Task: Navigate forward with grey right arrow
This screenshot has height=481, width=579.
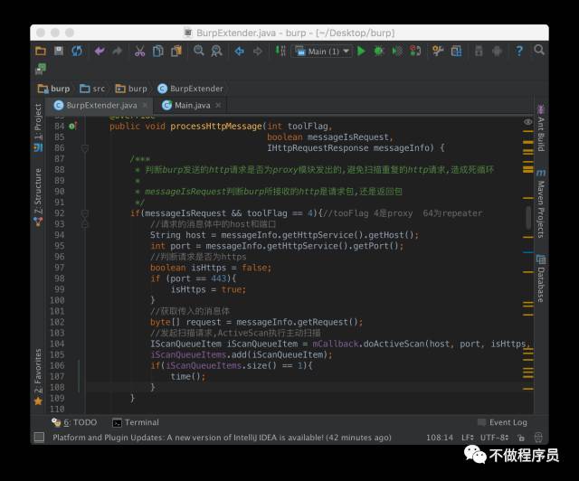Action: click(257, 51)
